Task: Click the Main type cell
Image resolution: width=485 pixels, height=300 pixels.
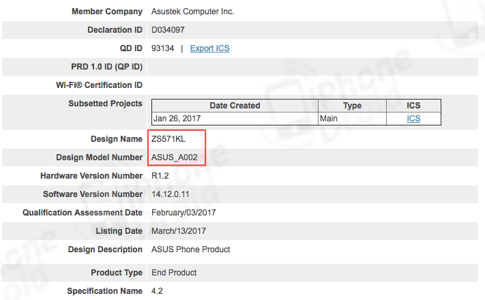Action: pyautogui.click(x=329, y=118)
